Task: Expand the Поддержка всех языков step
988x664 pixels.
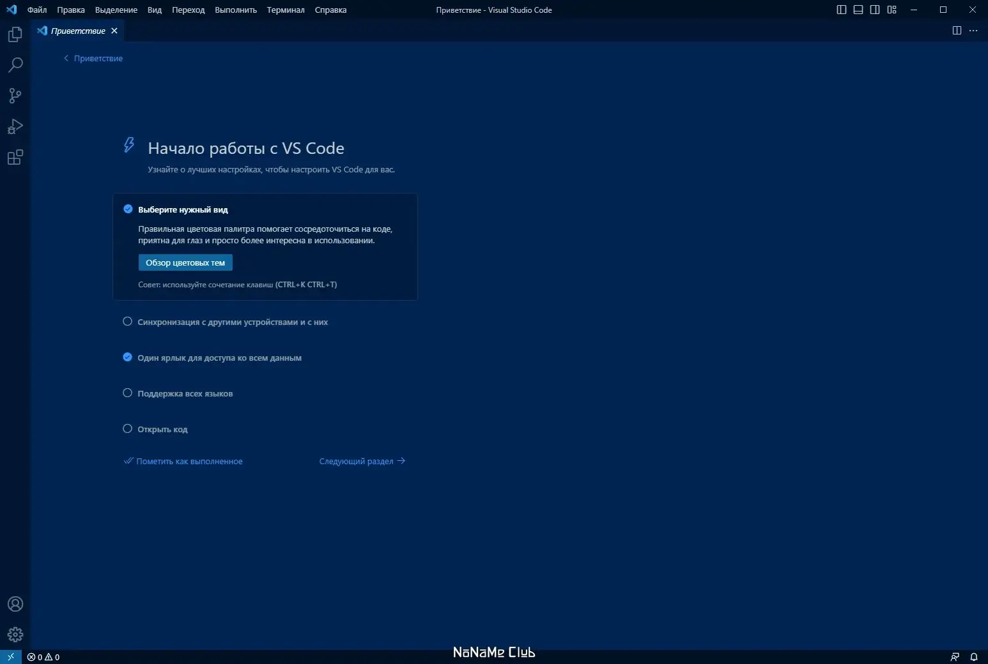Action: pos(185,393)
